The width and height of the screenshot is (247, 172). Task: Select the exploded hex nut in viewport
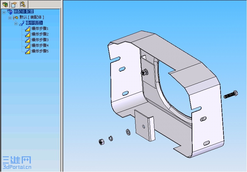coord(101,142)
